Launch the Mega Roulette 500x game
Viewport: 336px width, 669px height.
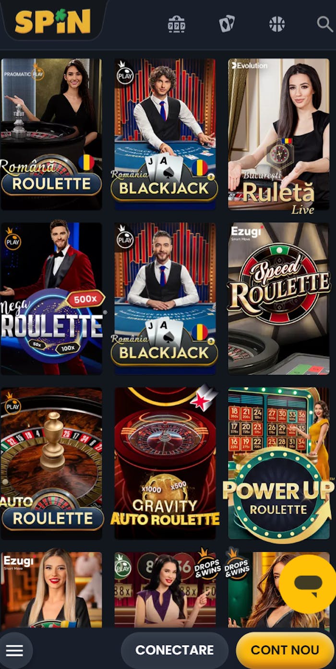tap(51, 299)
